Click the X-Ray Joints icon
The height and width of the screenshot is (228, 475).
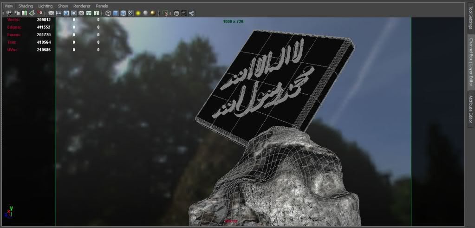pos(191,13)
